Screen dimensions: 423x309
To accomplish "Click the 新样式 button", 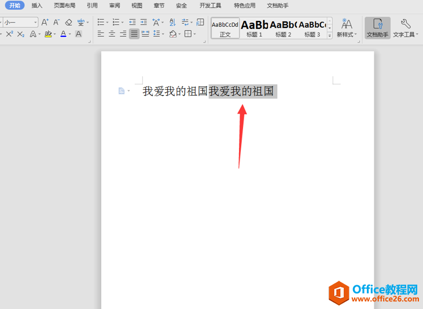I will click(x=347, y=27).
